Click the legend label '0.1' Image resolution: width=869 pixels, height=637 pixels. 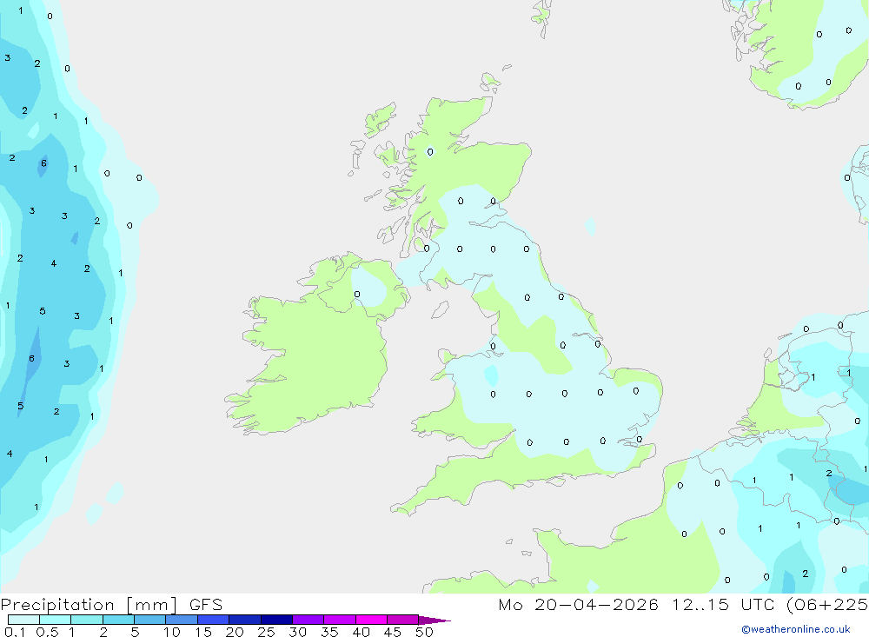pos(15,632)
